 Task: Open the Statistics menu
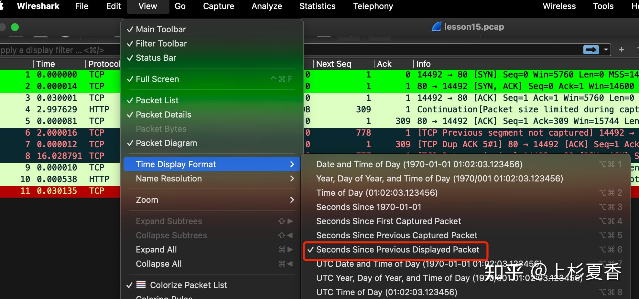point(317,6)
